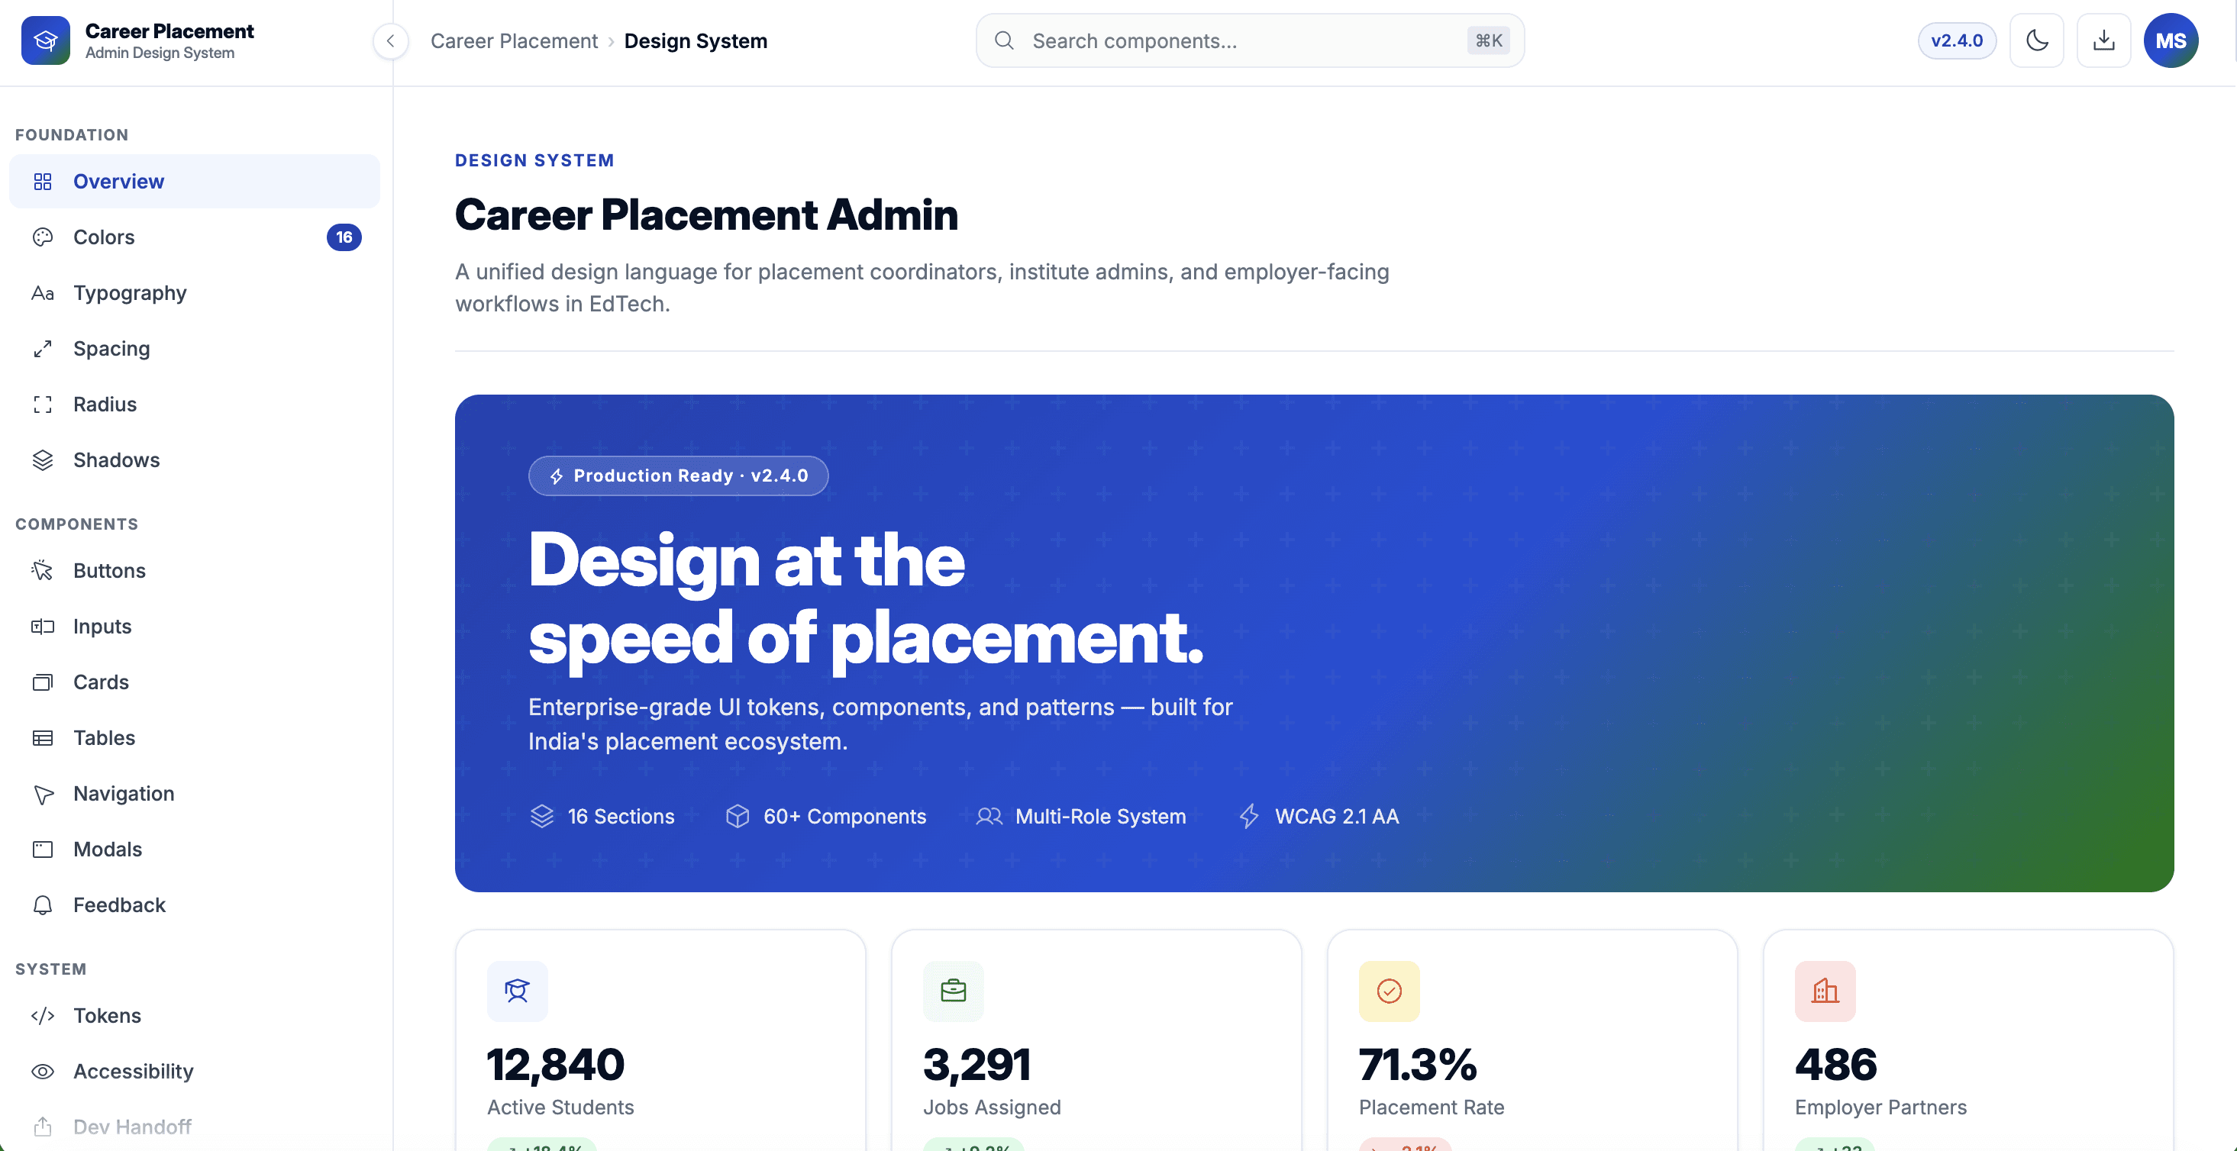The width and height of the screenshot is (2237, 1151).
Task: Focus the Search components field
Action: tap(1250, 40)
